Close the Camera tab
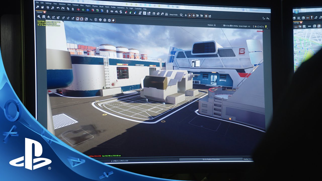 [x=45, y=12]
